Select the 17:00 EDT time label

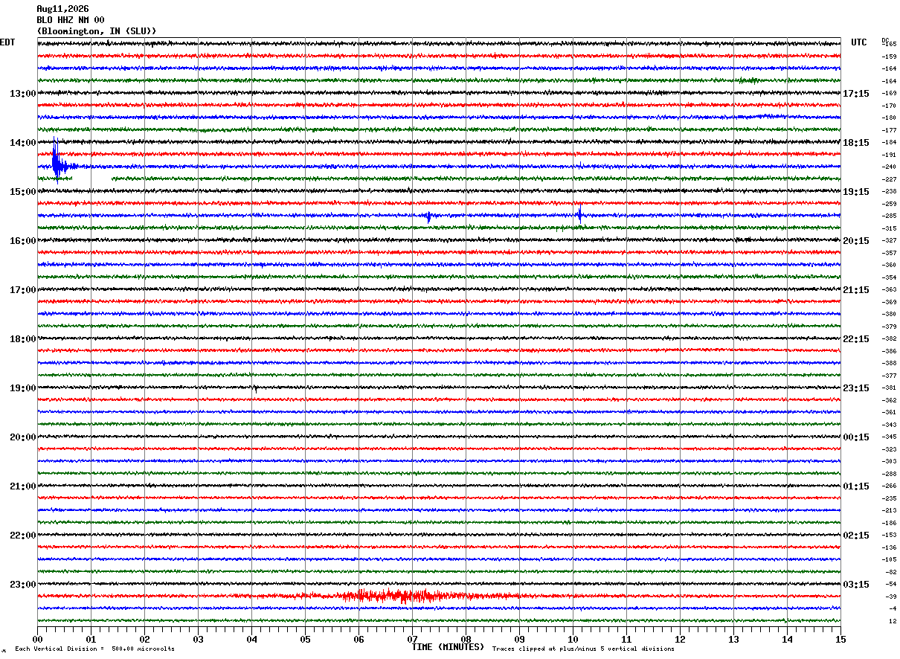tap(22, 290)
